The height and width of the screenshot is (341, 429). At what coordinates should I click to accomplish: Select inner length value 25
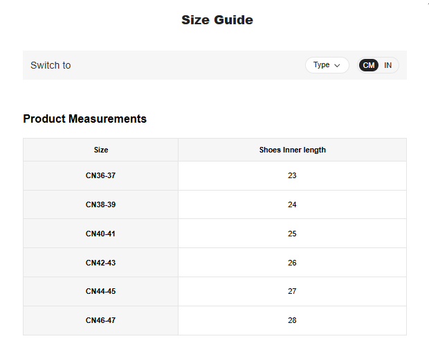[292, 234]
